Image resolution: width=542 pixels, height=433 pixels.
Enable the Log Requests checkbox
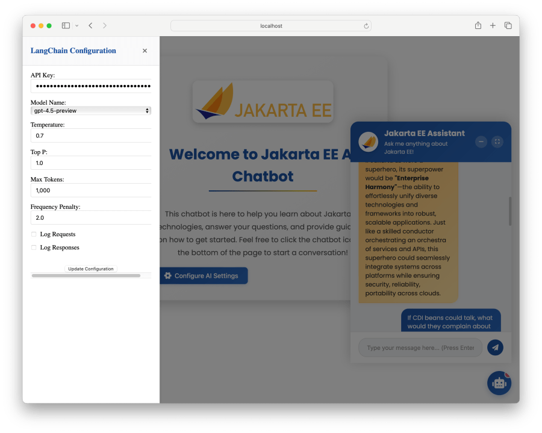pos(34,234)
